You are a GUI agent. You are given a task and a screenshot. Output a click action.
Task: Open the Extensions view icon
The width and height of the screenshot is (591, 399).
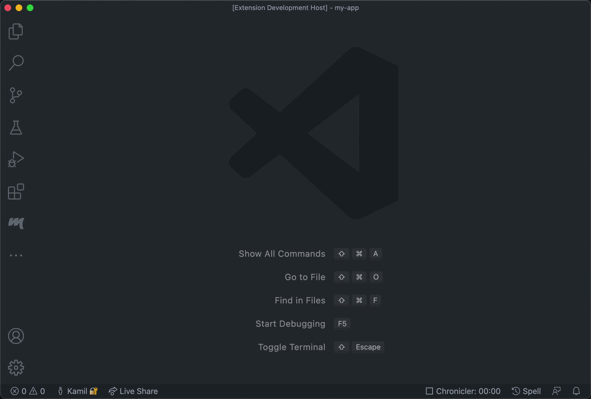[16, 191]
